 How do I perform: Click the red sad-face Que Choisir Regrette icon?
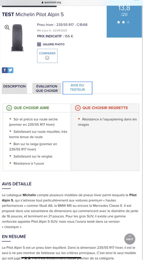[78, 108]
